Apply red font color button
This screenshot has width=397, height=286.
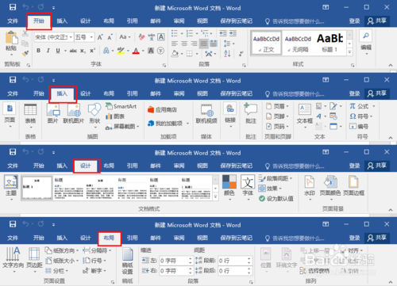pyautogui.click(x=136, y=51)
